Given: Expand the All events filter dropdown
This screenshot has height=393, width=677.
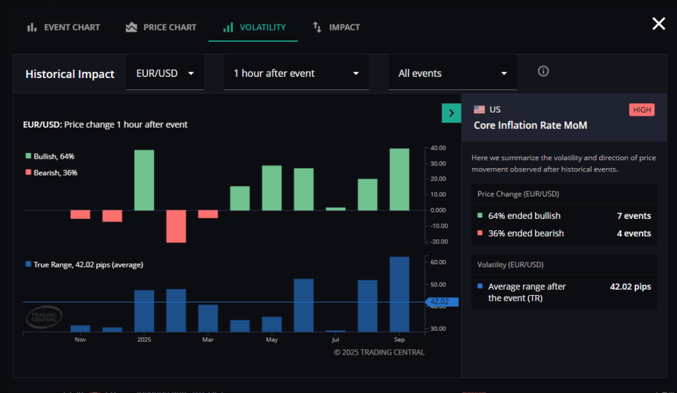Looking at the screenshot, I should pos(452,73).
